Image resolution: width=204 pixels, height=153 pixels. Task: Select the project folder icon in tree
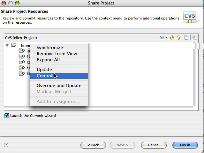13,45
